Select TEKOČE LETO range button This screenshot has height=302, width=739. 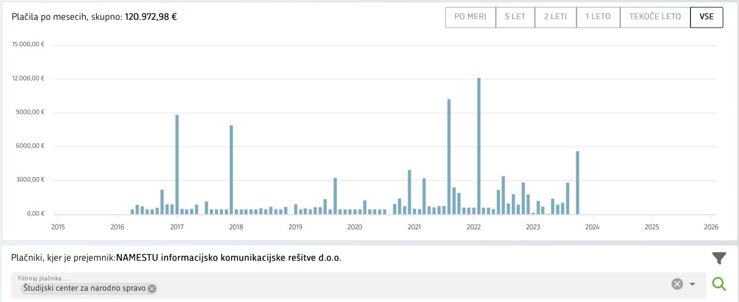pyautogui.click(x=655, y=17)
